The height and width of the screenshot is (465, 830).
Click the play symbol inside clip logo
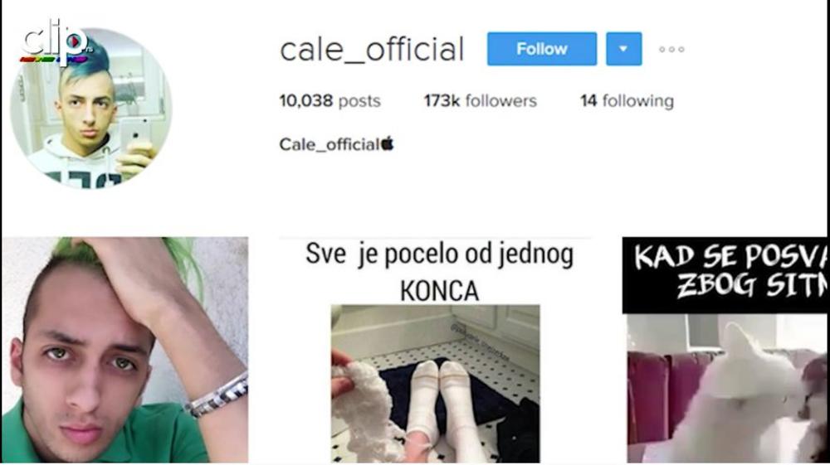click(76, 41)
